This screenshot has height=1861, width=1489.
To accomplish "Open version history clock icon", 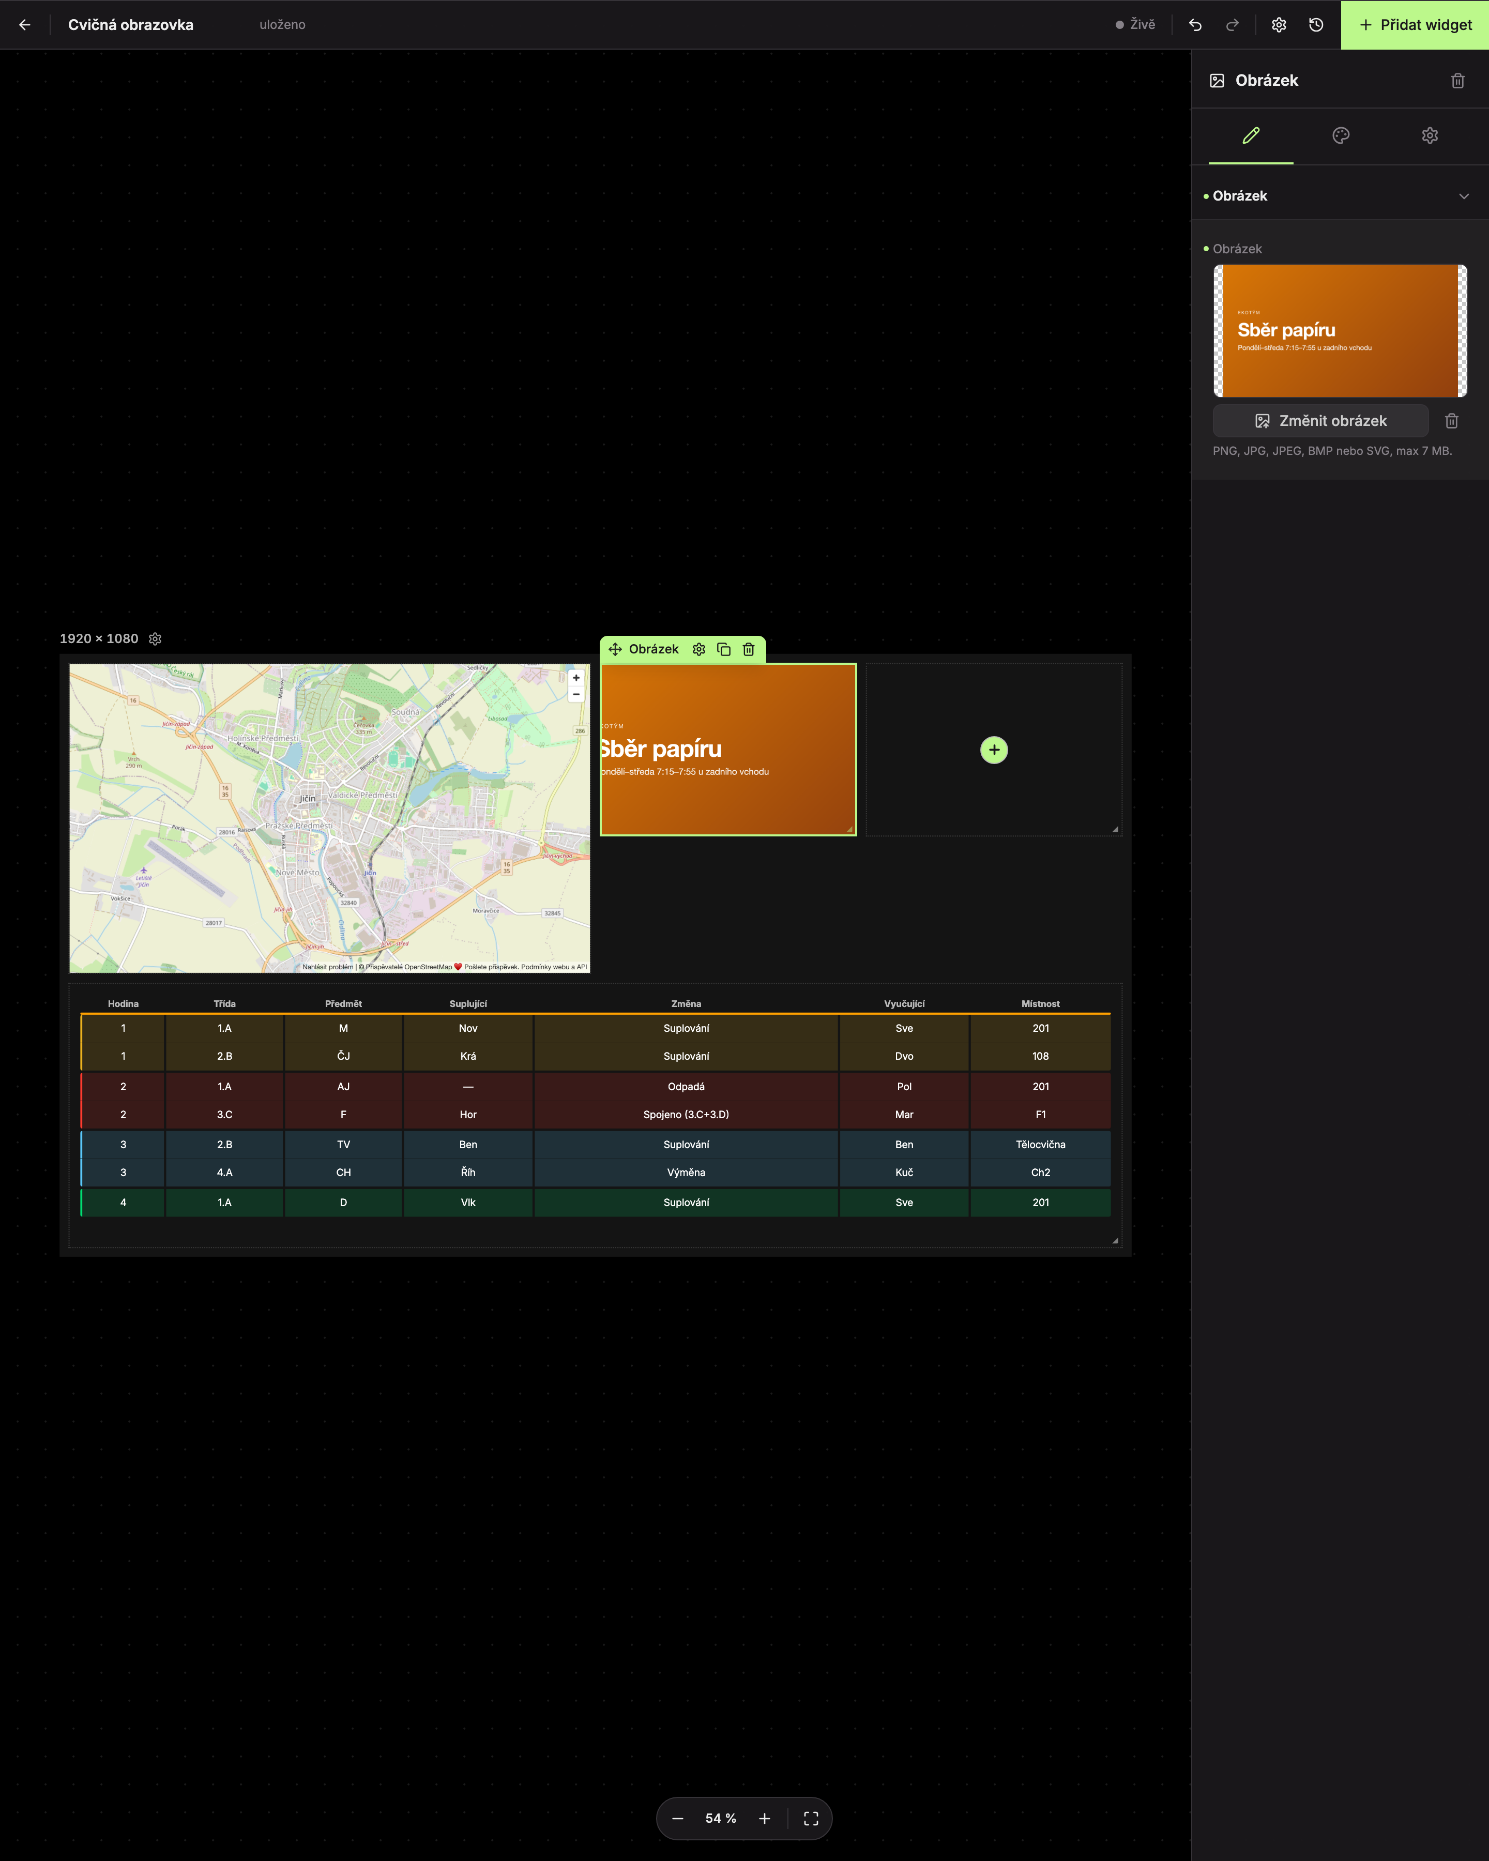I will pos(1315,25).
